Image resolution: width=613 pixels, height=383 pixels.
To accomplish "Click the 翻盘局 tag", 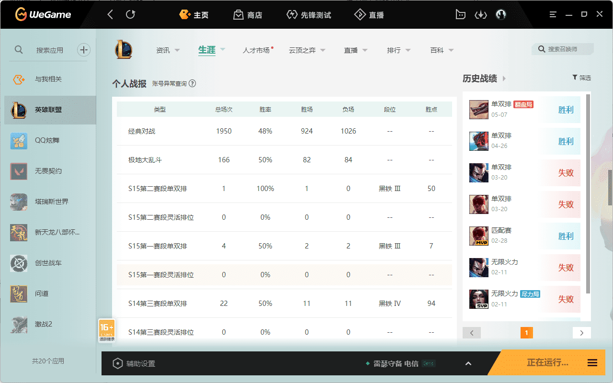I will (x=523, y=104).
